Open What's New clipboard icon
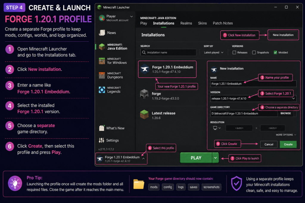 pyautogui.click(x=102, y=128)
